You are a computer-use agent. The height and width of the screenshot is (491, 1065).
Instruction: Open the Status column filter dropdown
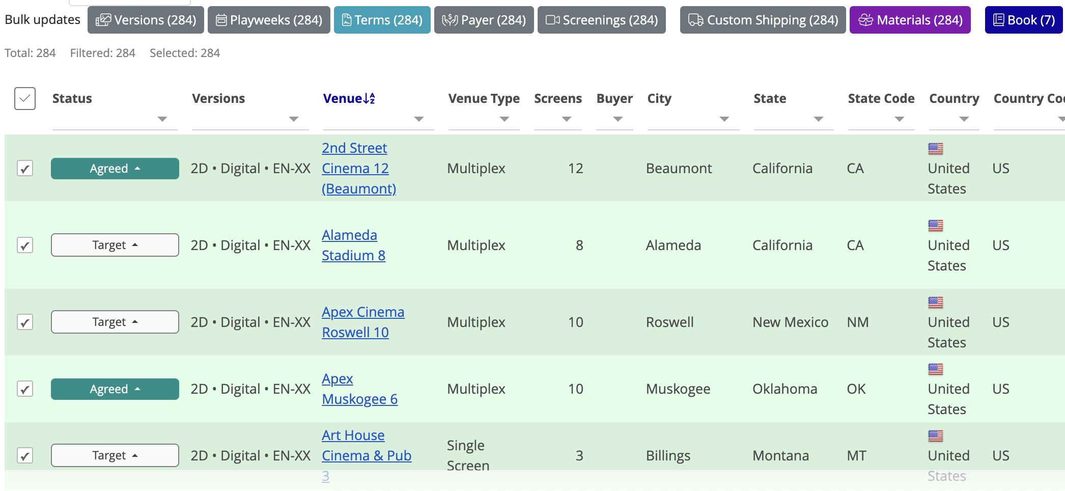(x=162, y=120)
